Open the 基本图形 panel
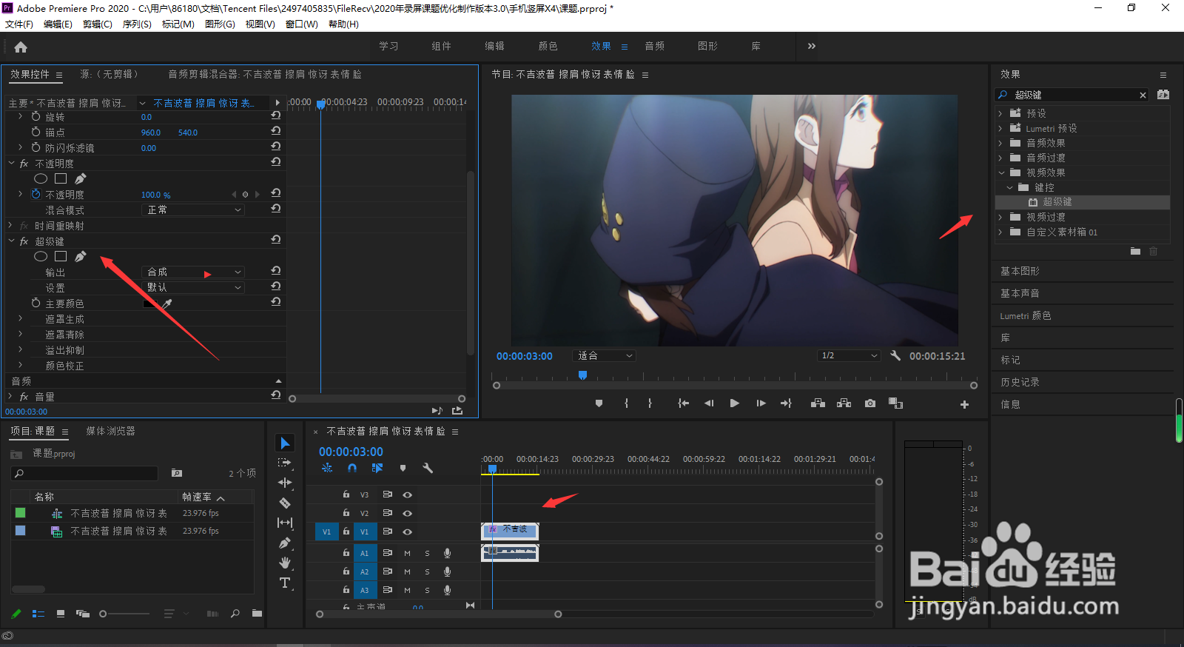 pyautogui.click(x=1020, y=271)
